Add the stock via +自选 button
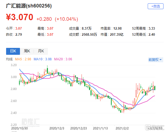Image resolution: width=166 pixels, height=132 pixels. pos(155,6)
